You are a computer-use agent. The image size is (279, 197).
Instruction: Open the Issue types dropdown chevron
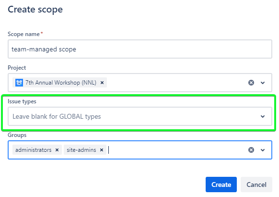coord(263,116)
